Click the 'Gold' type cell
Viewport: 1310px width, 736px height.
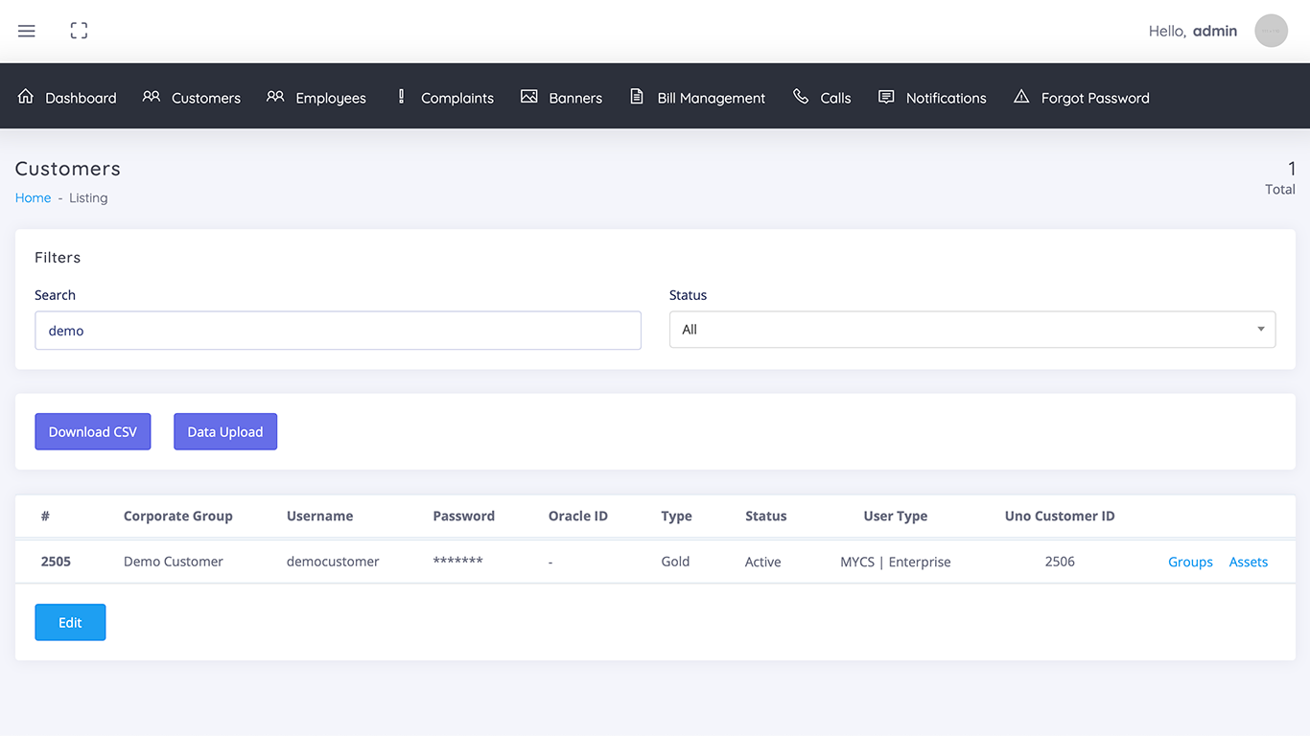(675, 562)
